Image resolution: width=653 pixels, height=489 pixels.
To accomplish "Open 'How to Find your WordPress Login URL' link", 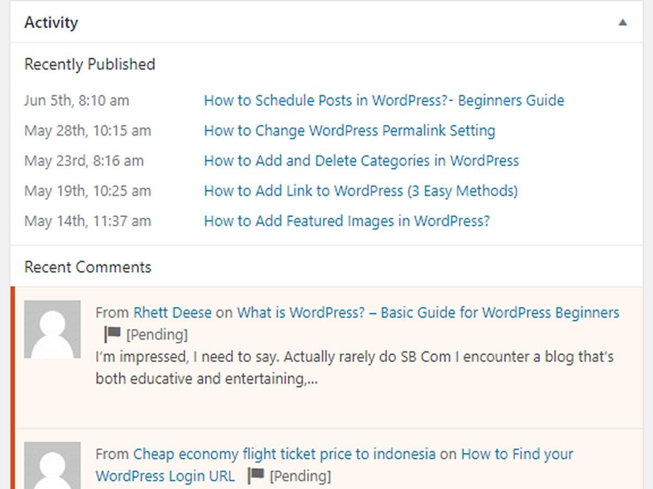I will click(x=334, y=465).
